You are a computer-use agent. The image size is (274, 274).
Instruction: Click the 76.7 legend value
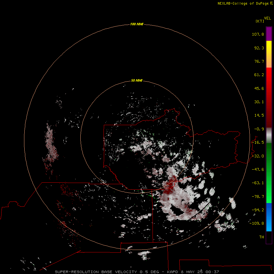259,61
